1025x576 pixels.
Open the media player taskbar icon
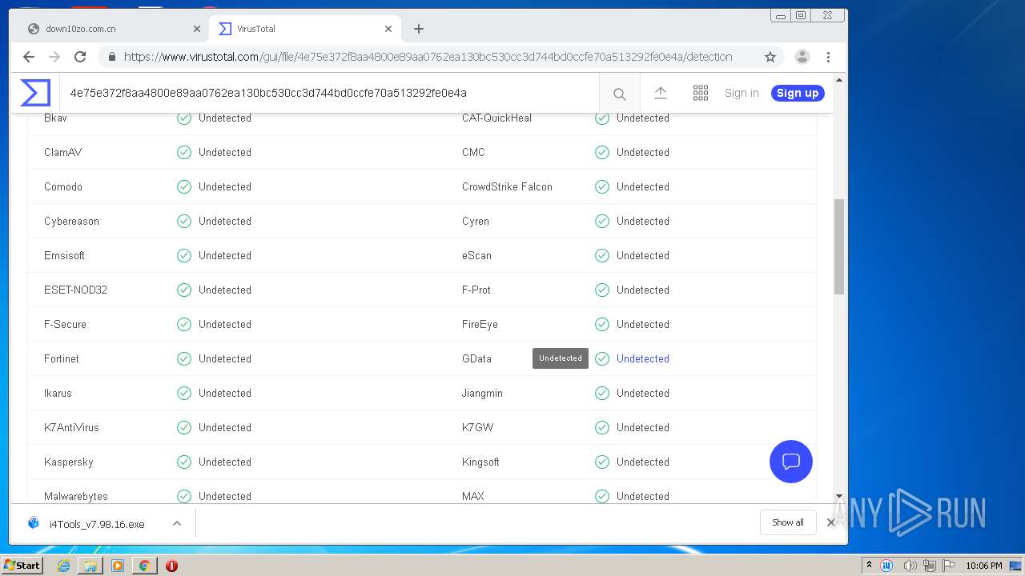pos(118,566)
